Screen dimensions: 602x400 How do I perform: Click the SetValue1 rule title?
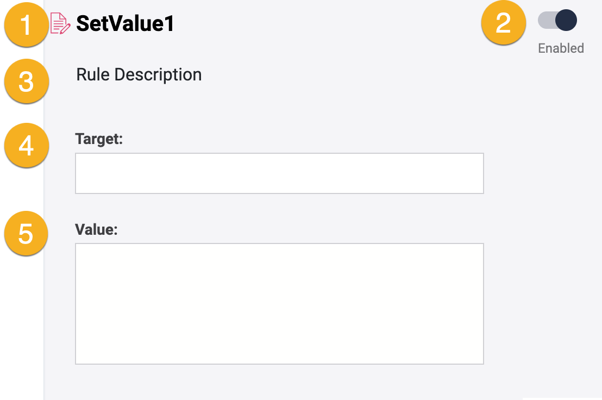[124, 23]
